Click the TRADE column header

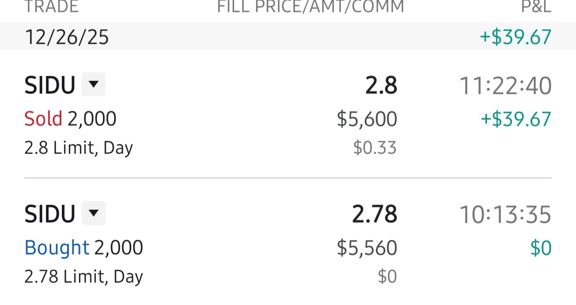[51, 7]
